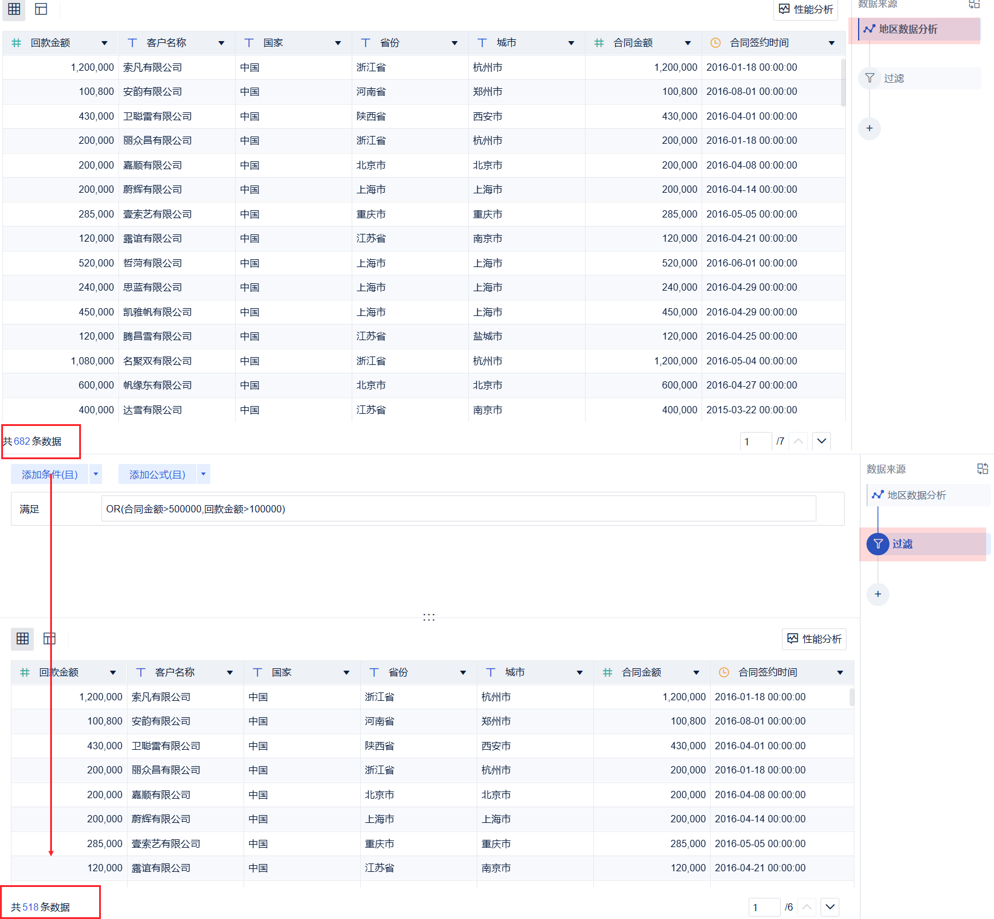This screenshot has height=919, width=994.
Task: Open 省份 column dropdown in upper table
Action: [454, 43]
